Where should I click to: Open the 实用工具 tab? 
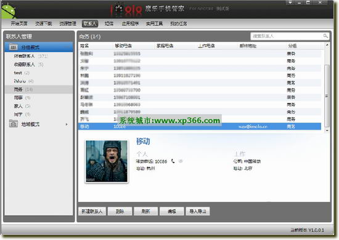154,23
